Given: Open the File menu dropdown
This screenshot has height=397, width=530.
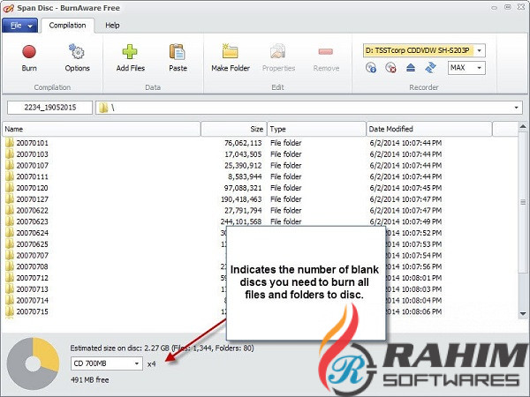Looking at the screenshot, I should [19, 26].
